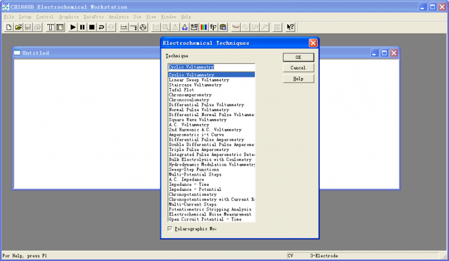The image size is (449, 261).
Task: Click the Save disk icon
Action: click(28, 27)
